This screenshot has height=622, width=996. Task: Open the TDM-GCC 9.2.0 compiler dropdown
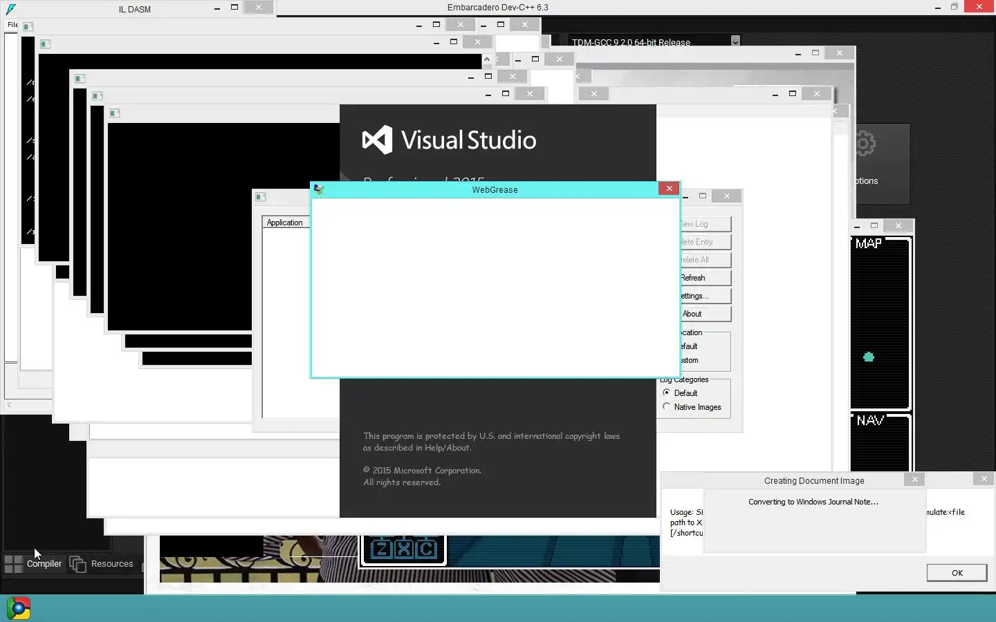[x=654, y=41]
